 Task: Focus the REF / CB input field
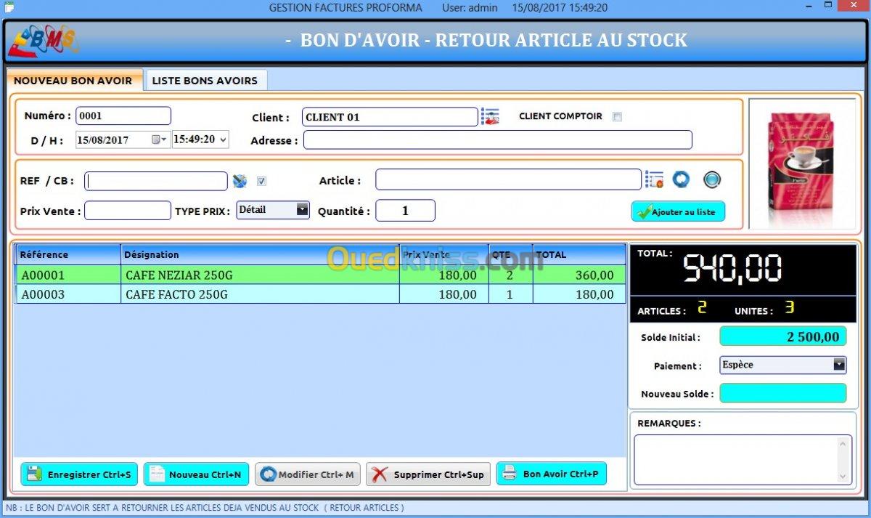click(x=156, y=181)
